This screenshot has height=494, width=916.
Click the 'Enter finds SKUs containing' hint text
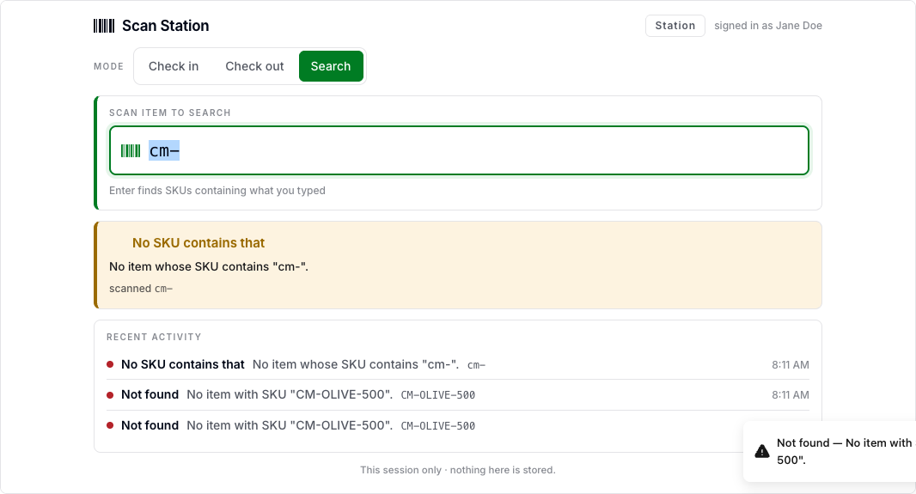(x=217, y=191)
